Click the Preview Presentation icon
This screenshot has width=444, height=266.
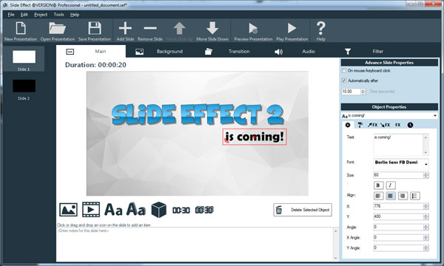tap(253, 29)
